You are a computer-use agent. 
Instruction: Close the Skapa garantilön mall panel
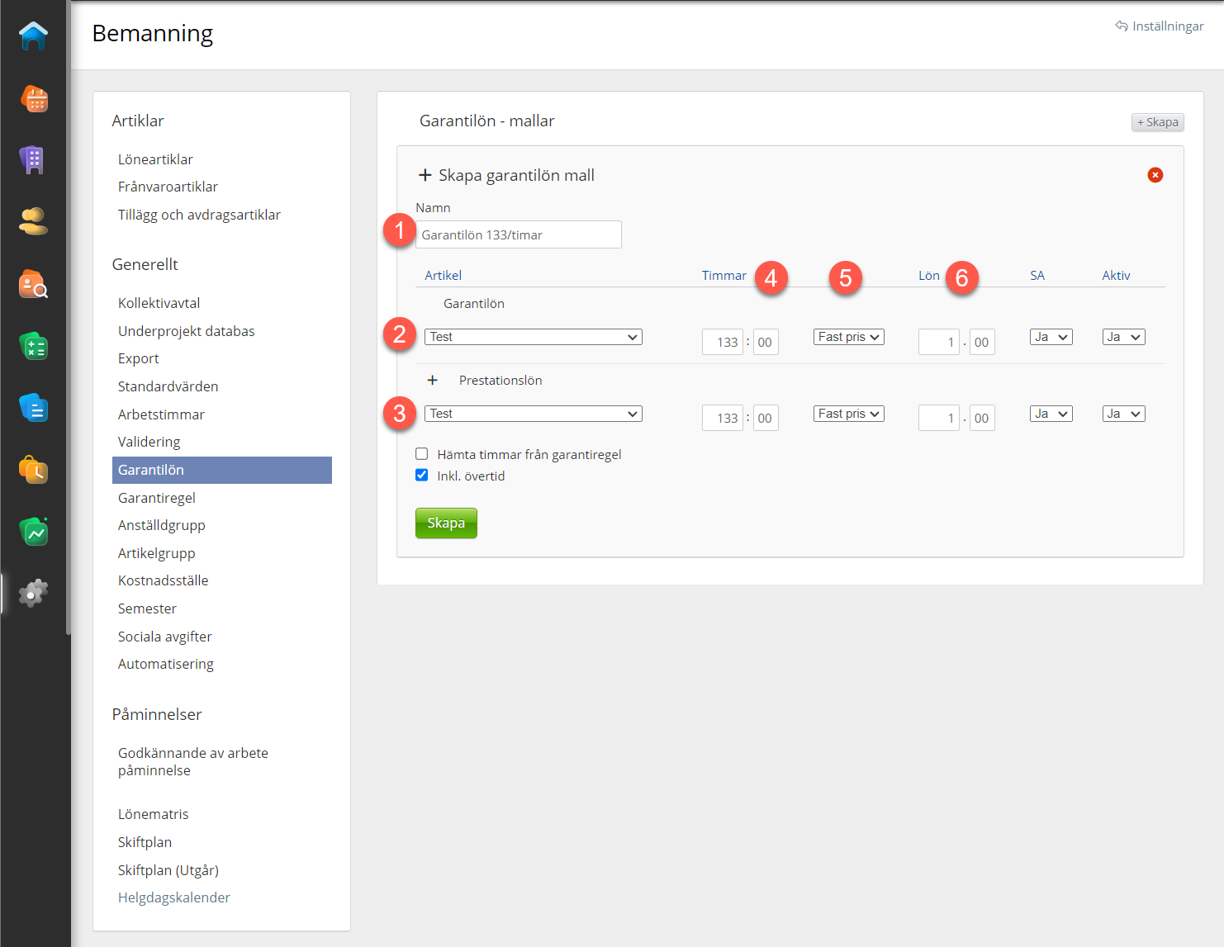1155,175
